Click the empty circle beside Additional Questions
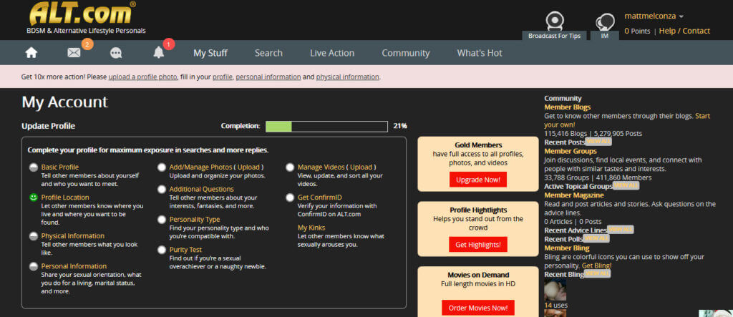The width and height of the screenshot is (733, 317). [162, 190]
